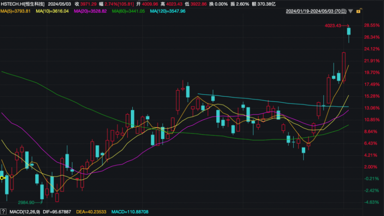The height and width of the screenshot is (216, 384).
Task: Select the MA(5)=3793.81 indicator label
Action: 16,11
